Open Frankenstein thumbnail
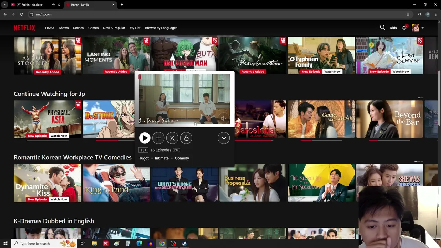 click(253, 55)
